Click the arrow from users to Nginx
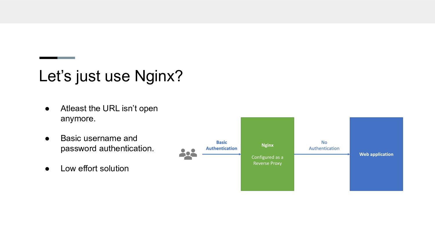Viewport: 435px width, 245px height. pos(222,154)
